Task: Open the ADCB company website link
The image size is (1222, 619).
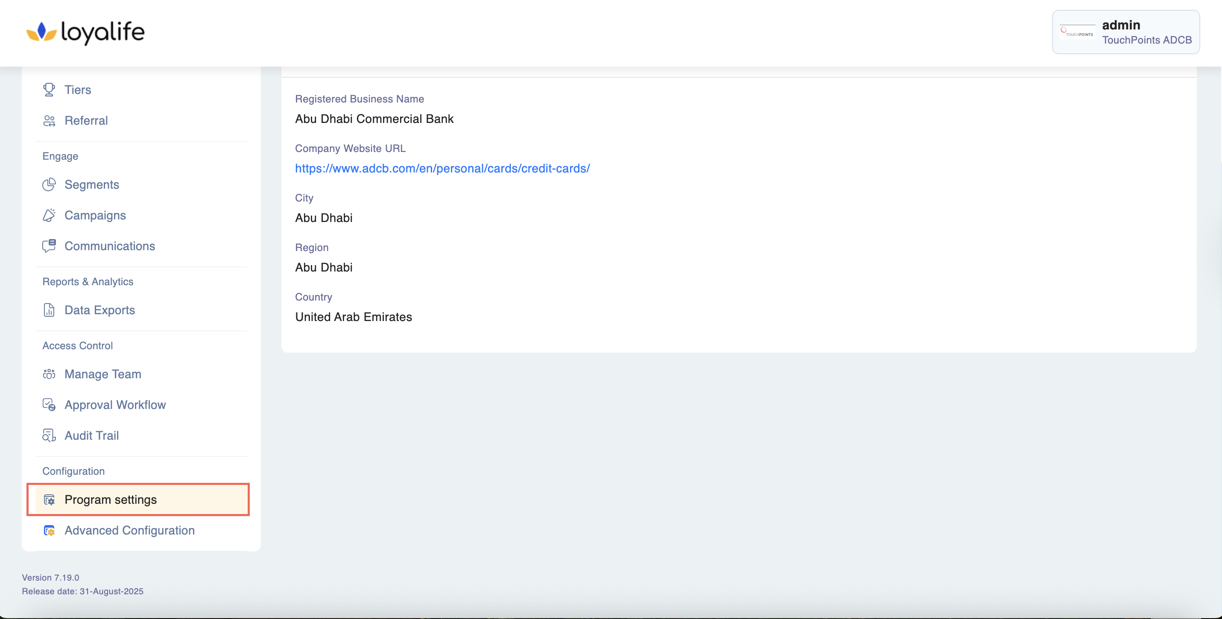Action: click(442, 168)
